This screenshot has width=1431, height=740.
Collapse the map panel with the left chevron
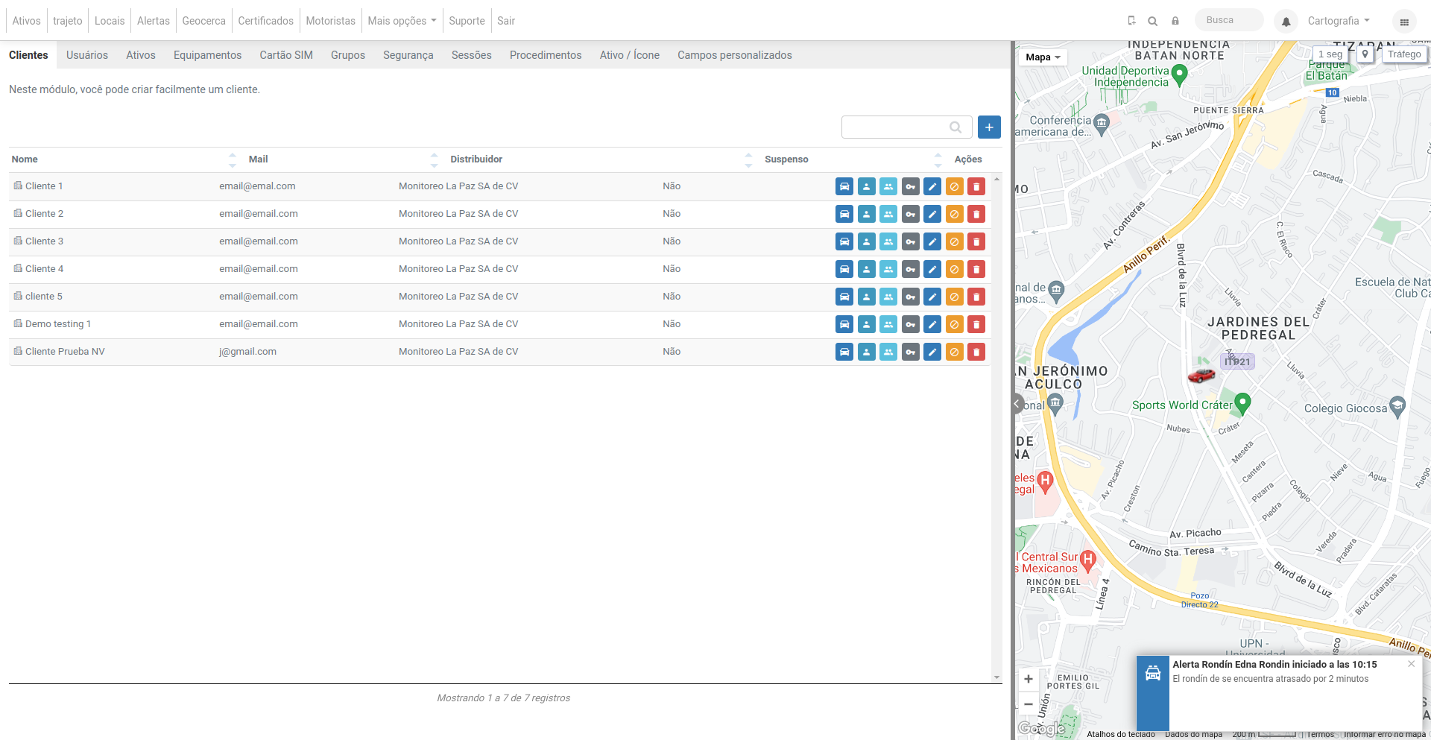(x=1017, y=404)
